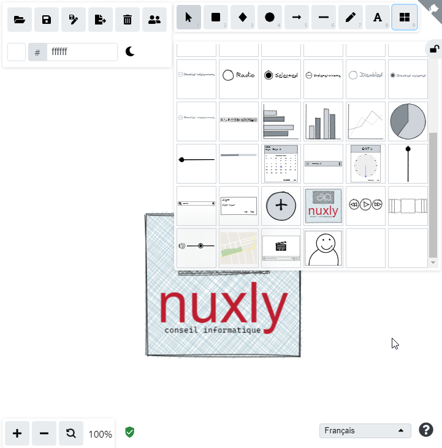Pick the Radio library item
This screenshot has width=442, height=448.
tap(238, 79)
